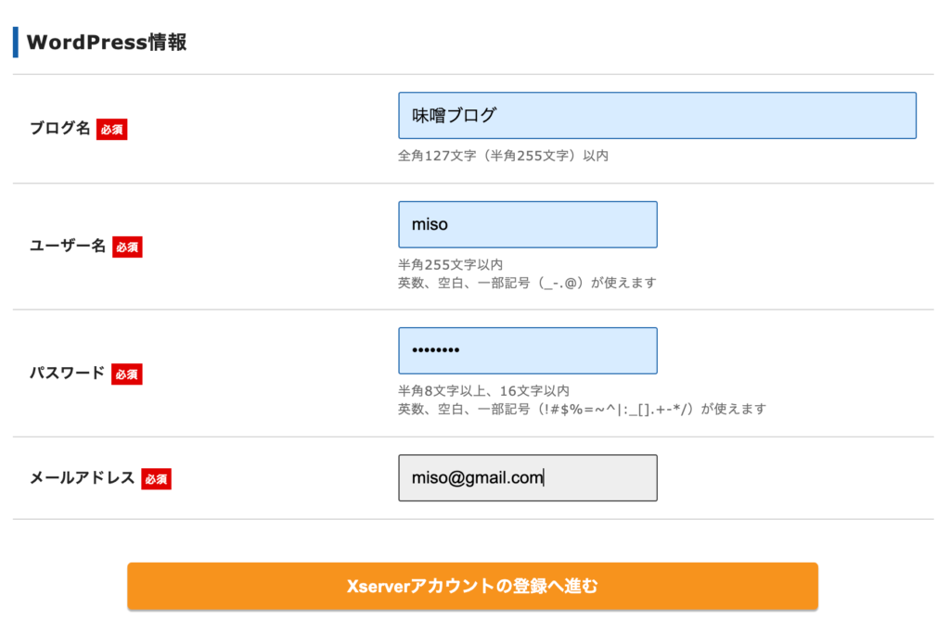Click the ユーザー名 label

[68, 246]
